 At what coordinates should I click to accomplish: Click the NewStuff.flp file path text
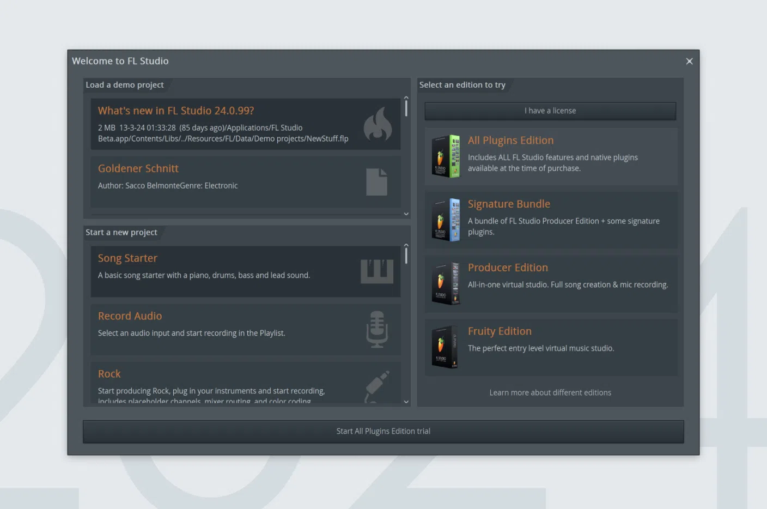pyautogui.click(x=223, y=133)
